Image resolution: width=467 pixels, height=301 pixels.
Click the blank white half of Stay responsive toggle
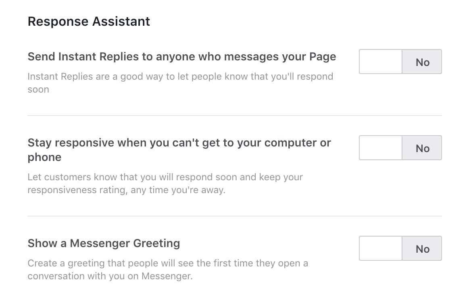click(380, 148)
